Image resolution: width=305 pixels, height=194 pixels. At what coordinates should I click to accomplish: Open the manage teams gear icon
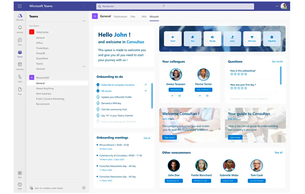tap(84, 188)
